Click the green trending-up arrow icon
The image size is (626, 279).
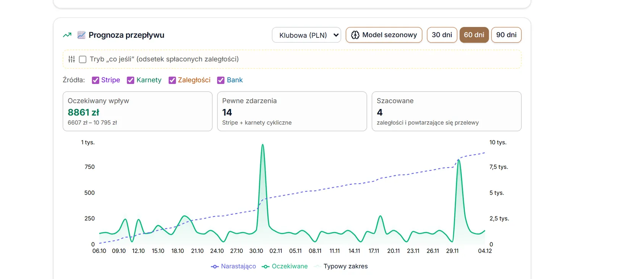tap(67, 35)
